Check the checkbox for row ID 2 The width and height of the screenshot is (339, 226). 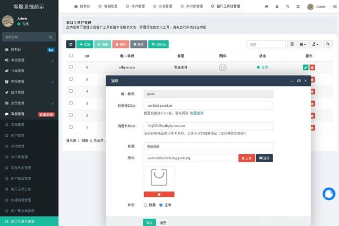(x=71, y=115)
